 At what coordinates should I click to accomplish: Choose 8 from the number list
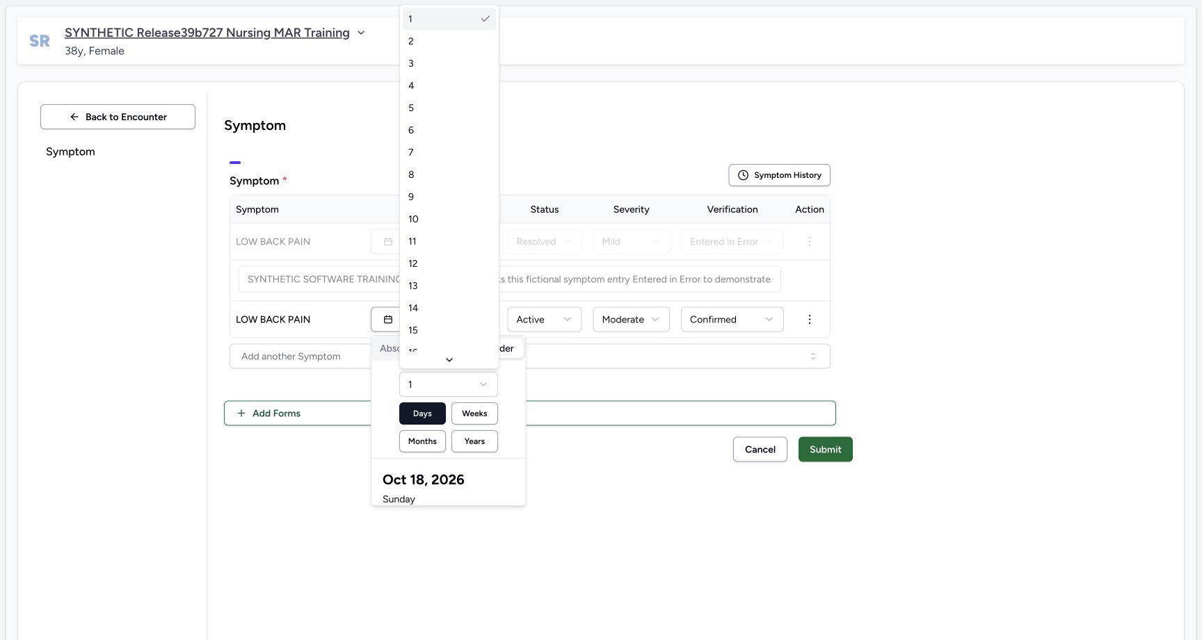click(x=449, y=174)
